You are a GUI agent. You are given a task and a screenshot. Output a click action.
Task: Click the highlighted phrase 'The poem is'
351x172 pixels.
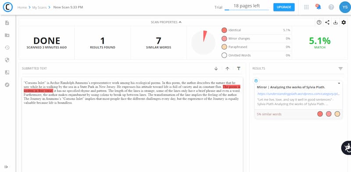(232, 87)
